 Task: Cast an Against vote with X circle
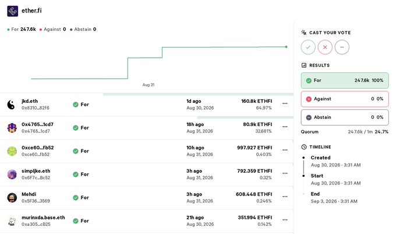[325, 47]
